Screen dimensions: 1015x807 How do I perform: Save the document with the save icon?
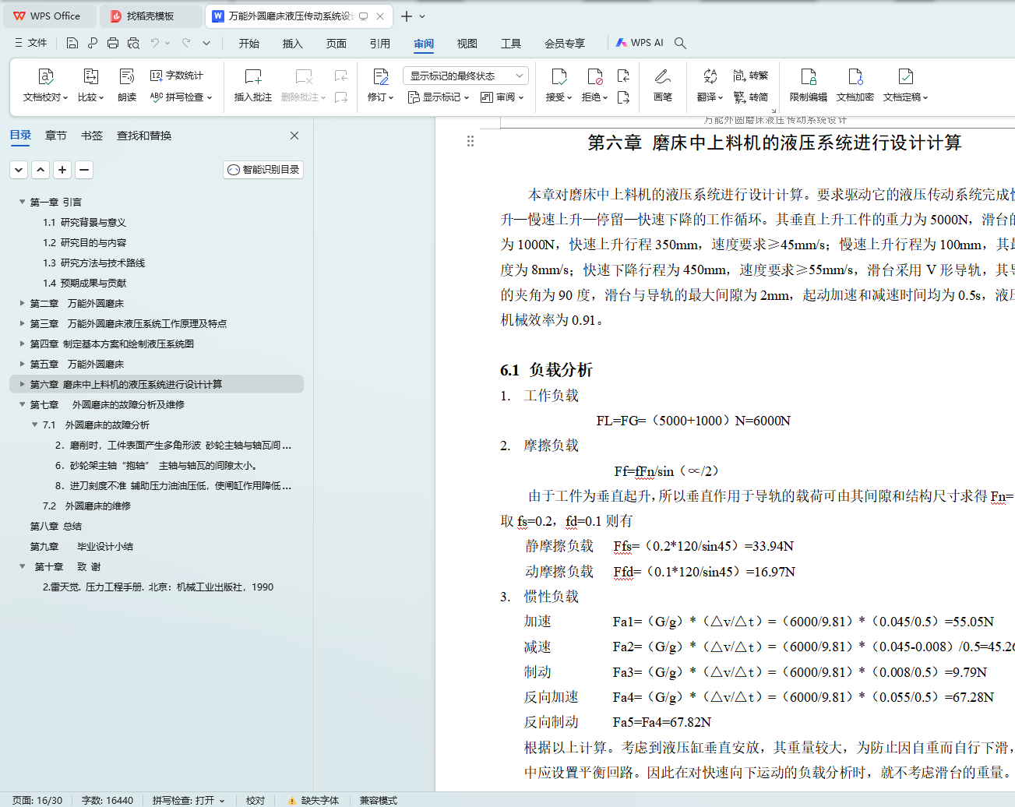[x=72, y=43]
